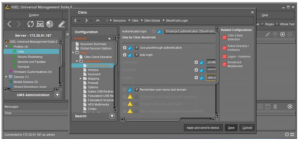Screen dimensions: 299x141
Task: Click the blue triangle next to Authentication type
Action: [x=159, y=32]
